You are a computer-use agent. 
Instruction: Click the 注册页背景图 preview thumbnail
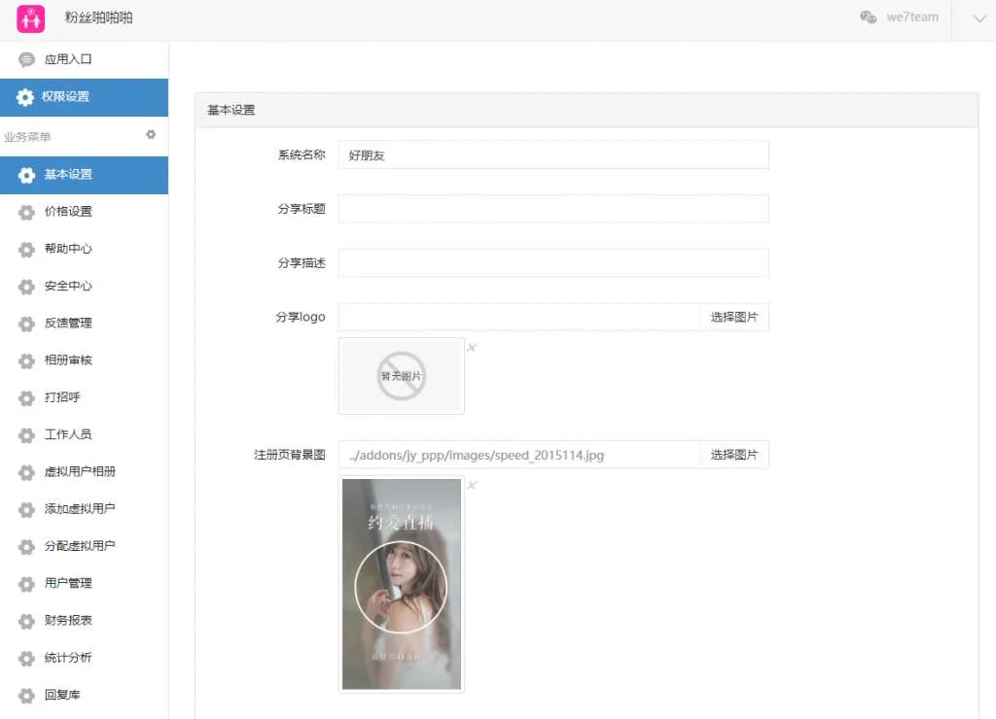tap(401, 584)
